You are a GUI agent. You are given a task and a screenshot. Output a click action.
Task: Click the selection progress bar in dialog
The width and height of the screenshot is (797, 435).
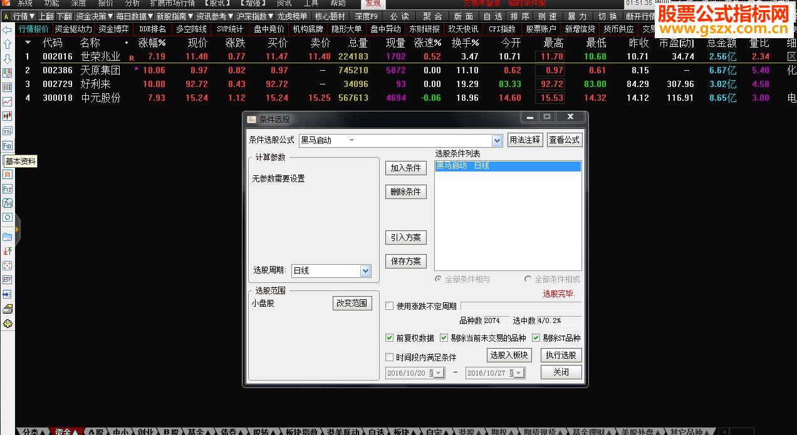(x=521, y=306)
